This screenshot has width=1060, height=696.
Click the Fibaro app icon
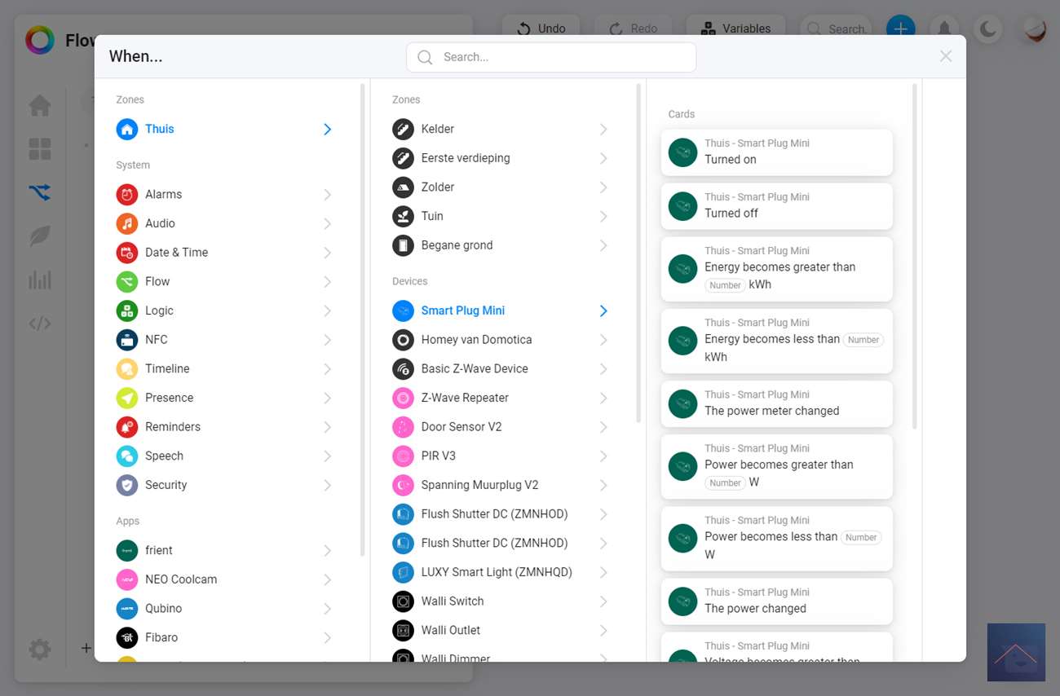pos(126,637)
